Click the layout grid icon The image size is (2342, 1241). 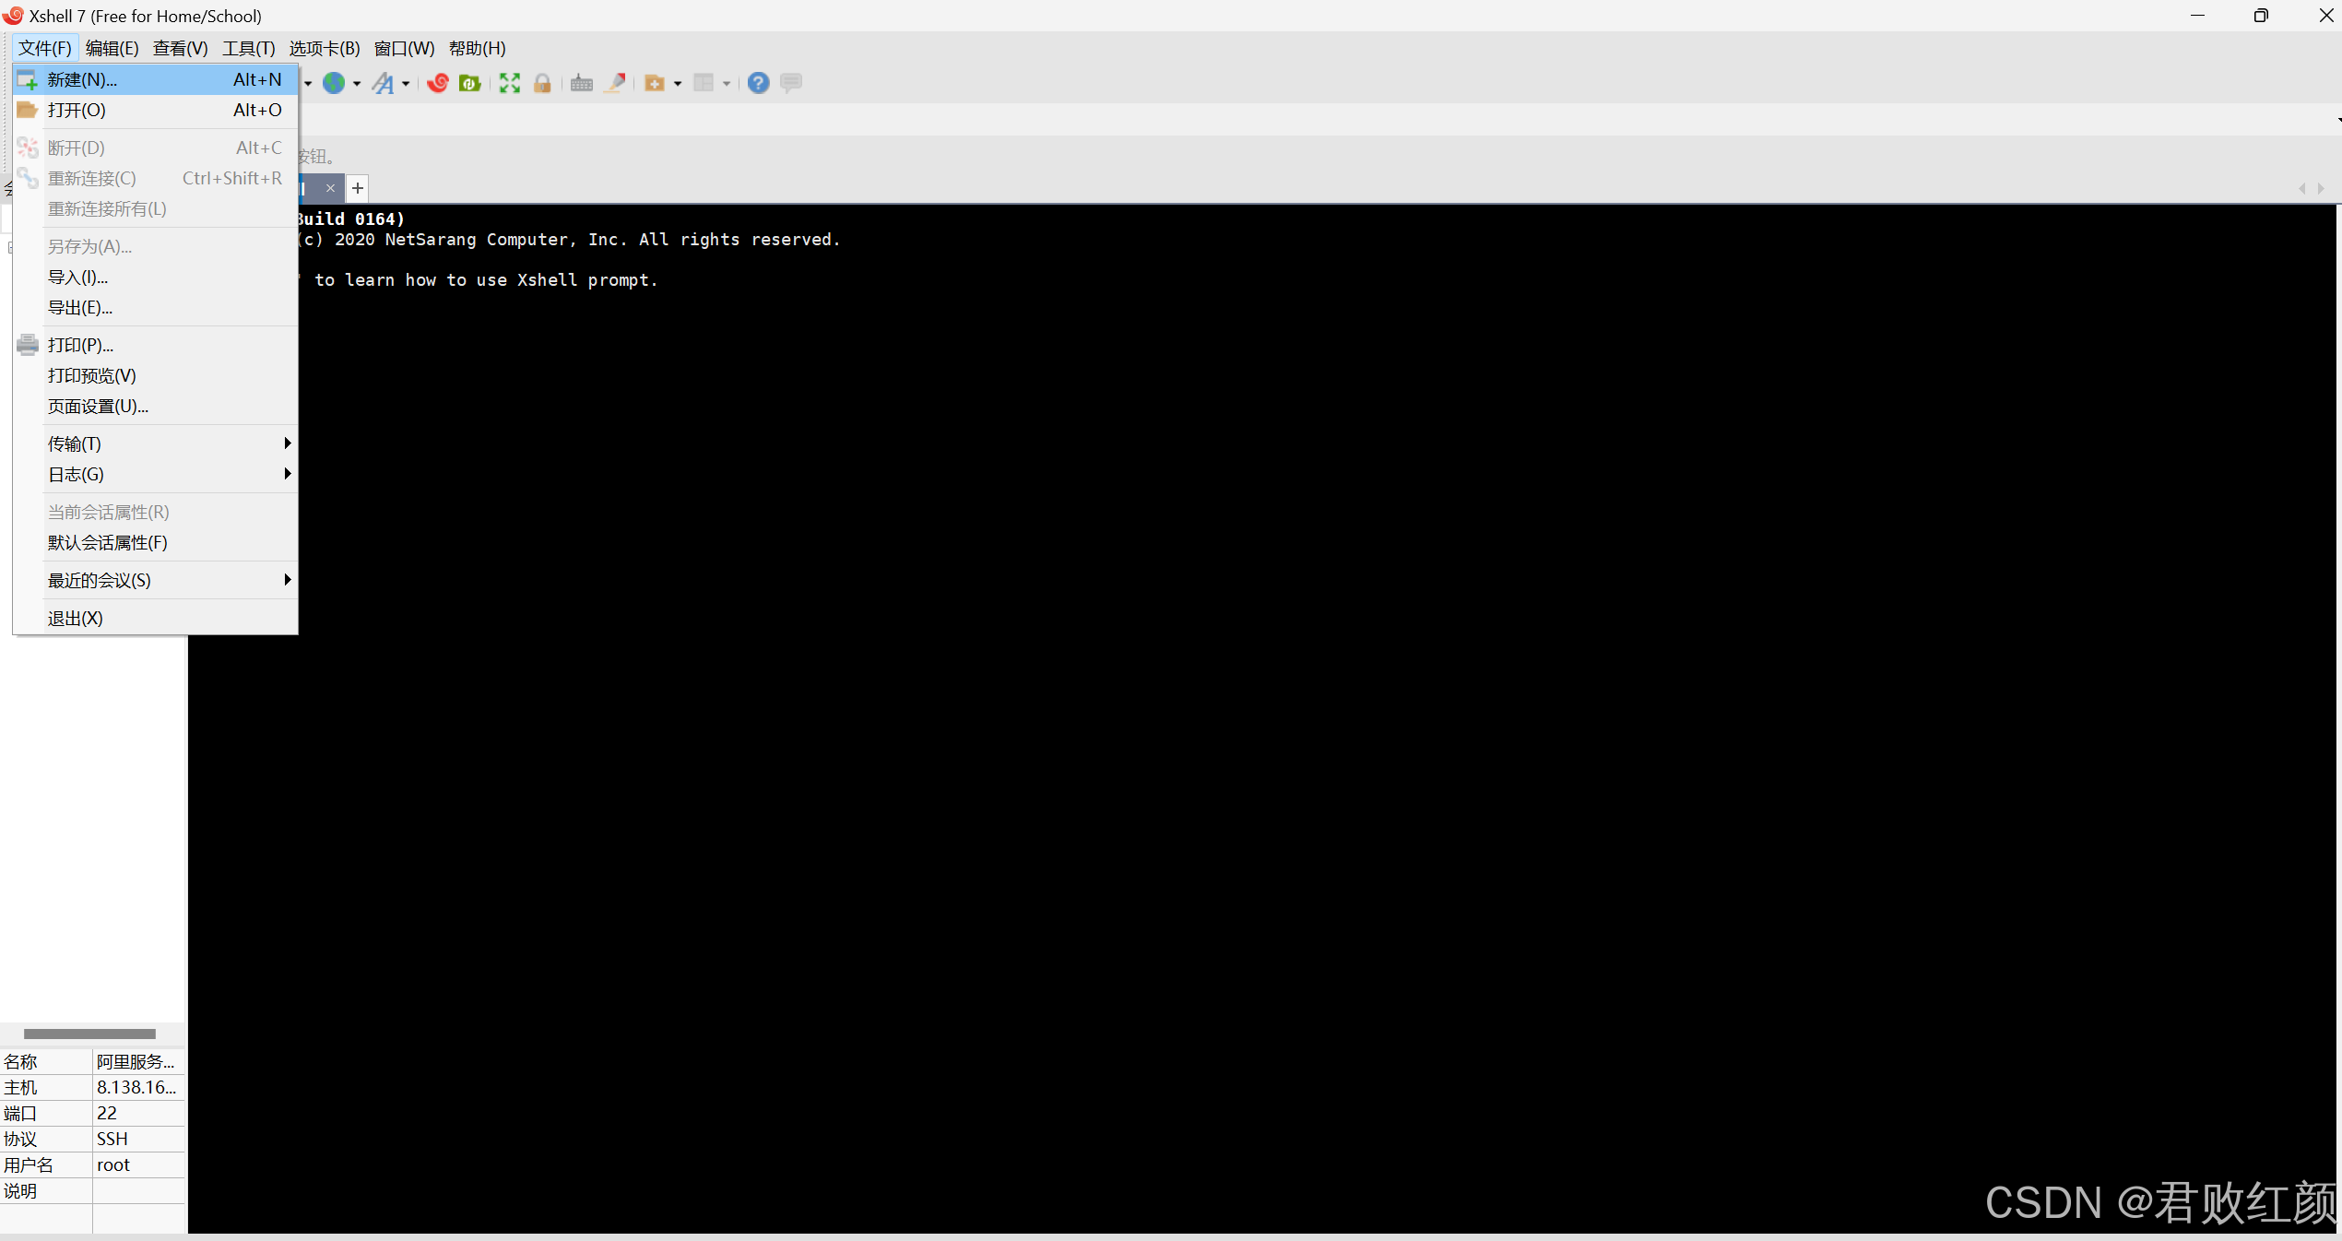[704, 83]
